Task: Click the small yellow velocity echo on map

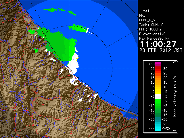Action: click(x=77, y=58)
